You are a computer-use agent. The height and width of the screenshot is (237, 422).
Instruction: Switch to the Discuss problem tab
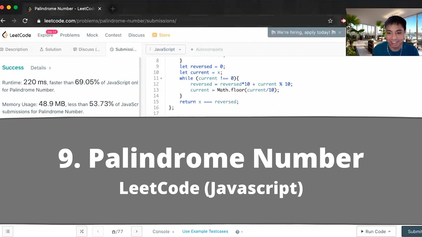(87, 49)
